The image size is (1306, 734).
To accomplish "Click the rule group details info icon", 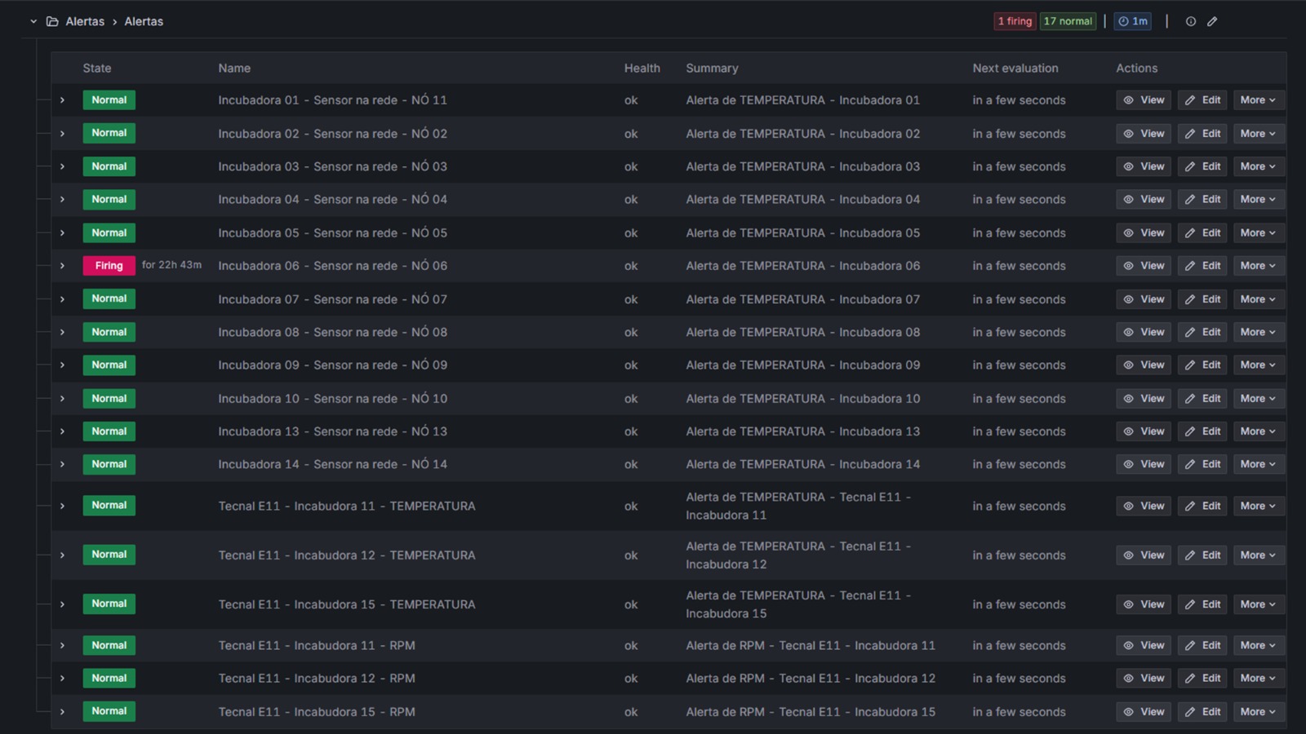I will (1191, 21).
